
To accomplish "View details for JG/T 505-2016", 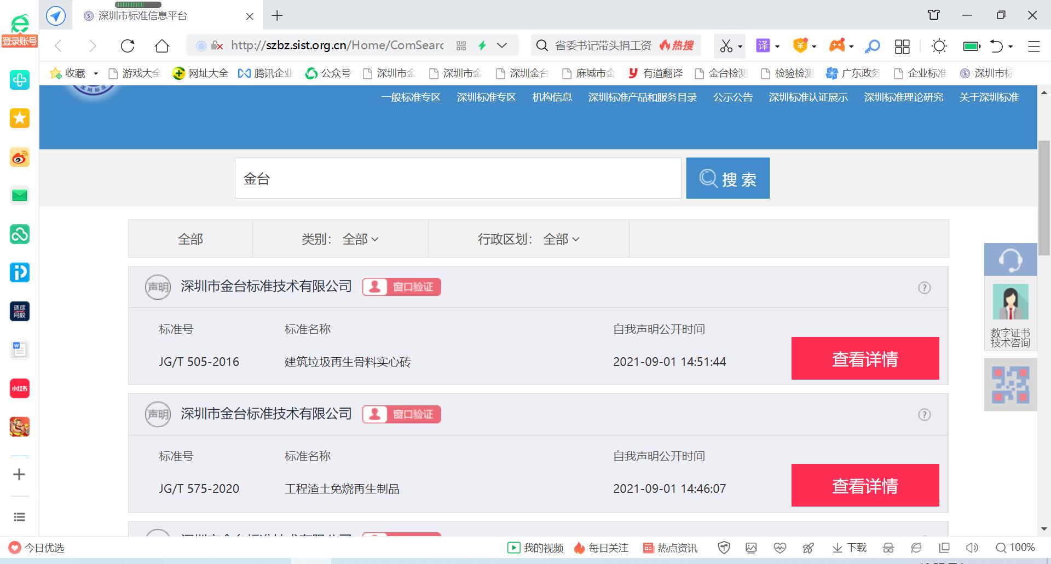I will pyautogui.click(x=865, y=359).
